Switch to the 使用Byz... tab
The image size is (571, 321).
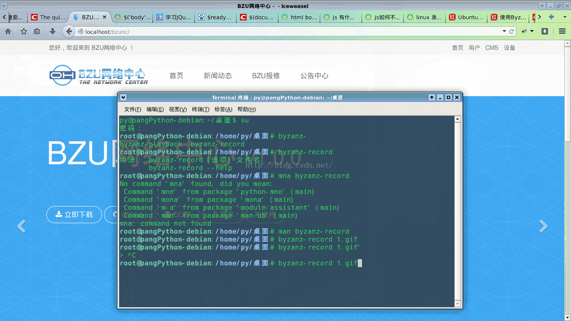[509, 18]
